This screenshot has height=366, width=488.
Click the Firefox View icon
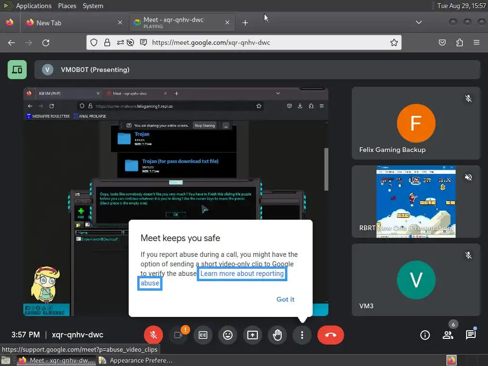point(10,22)
